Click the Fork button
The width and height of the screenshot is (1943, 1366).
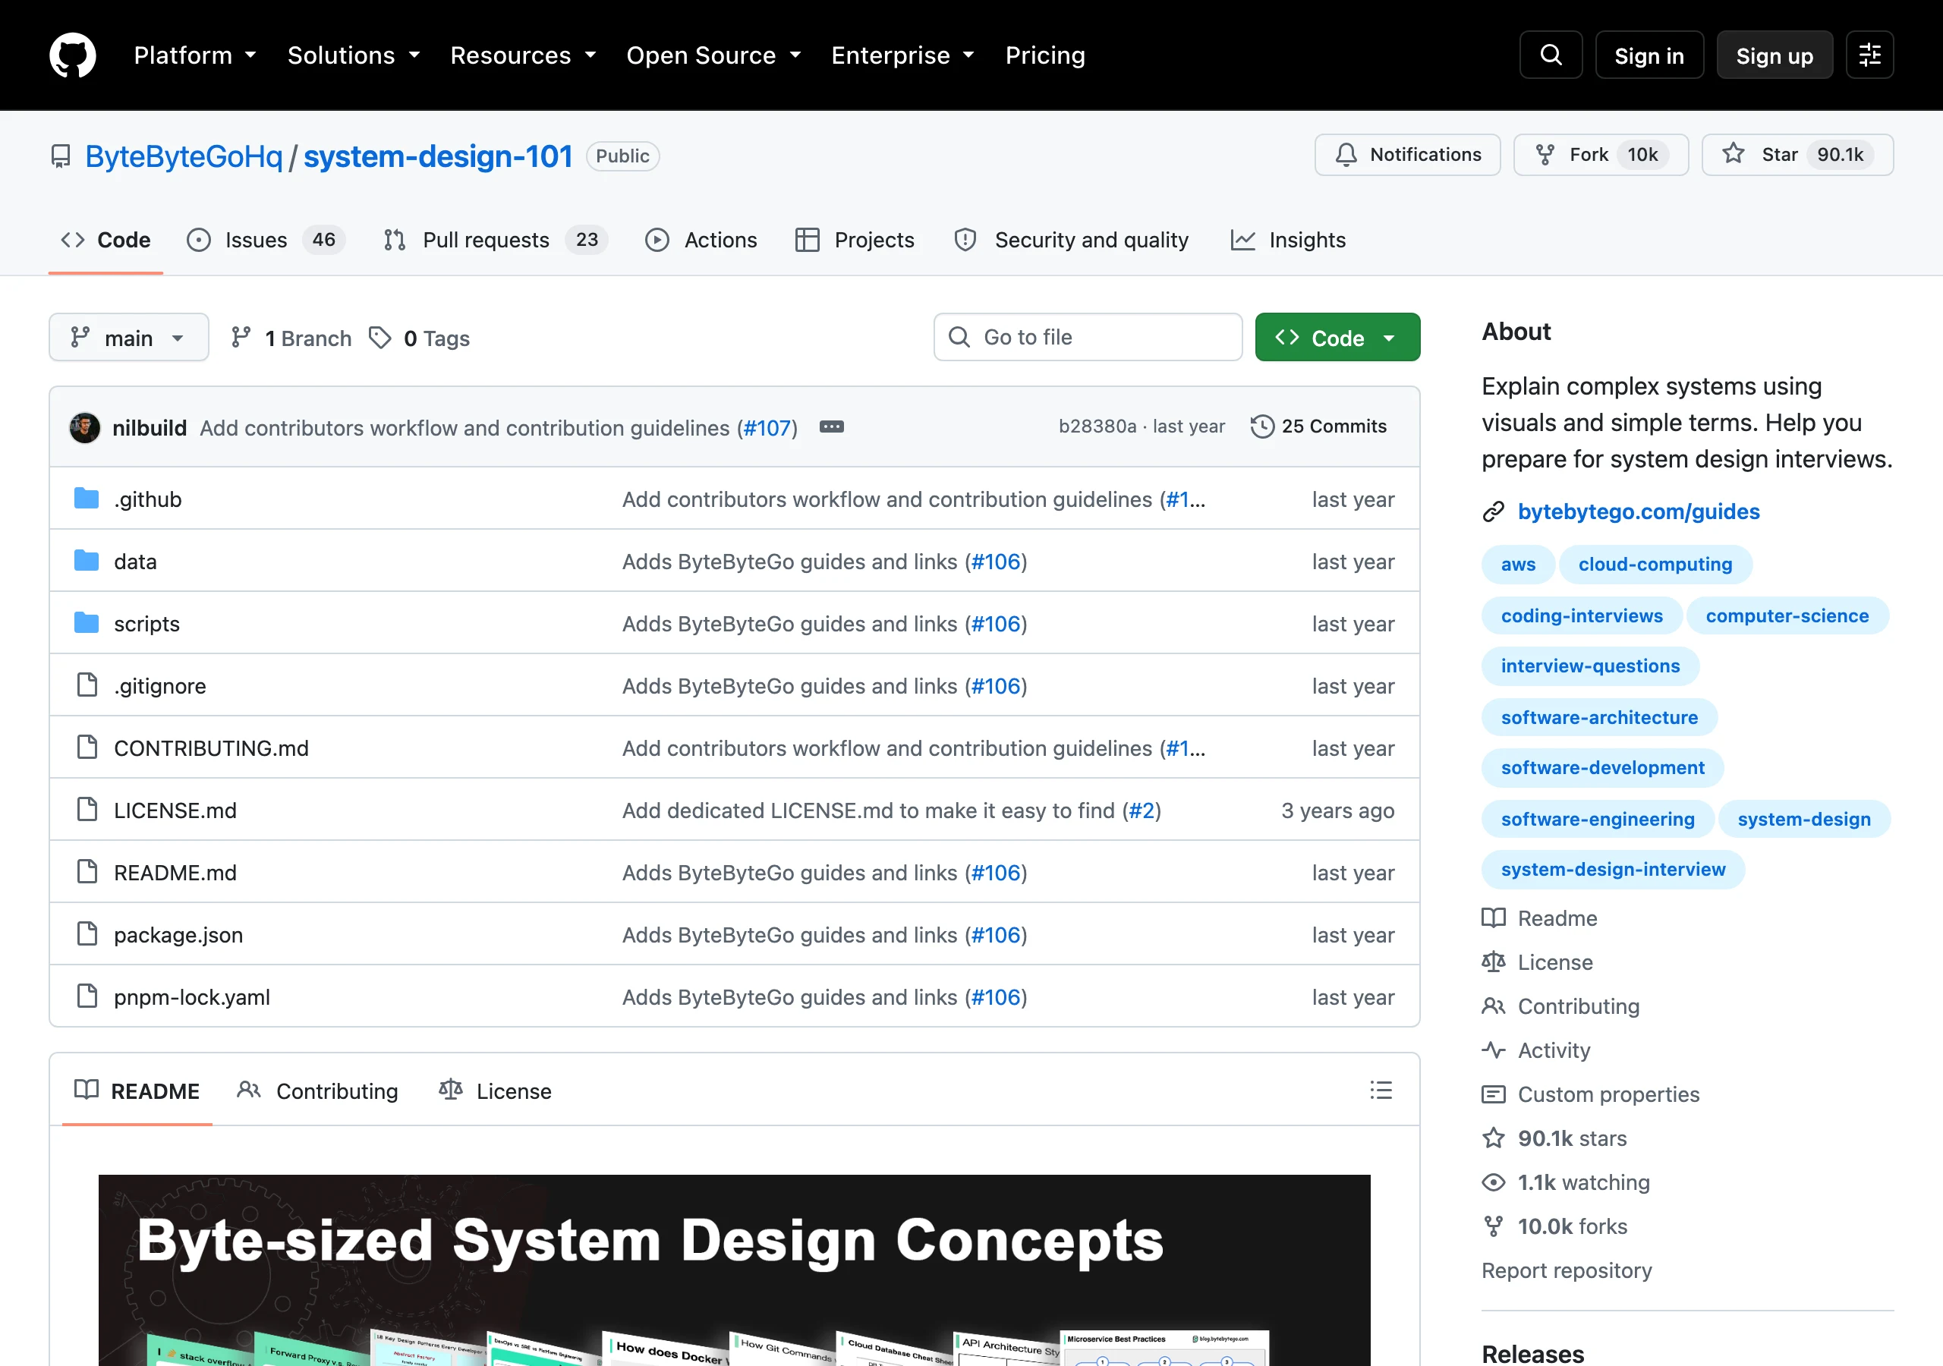pos(1600,155)
